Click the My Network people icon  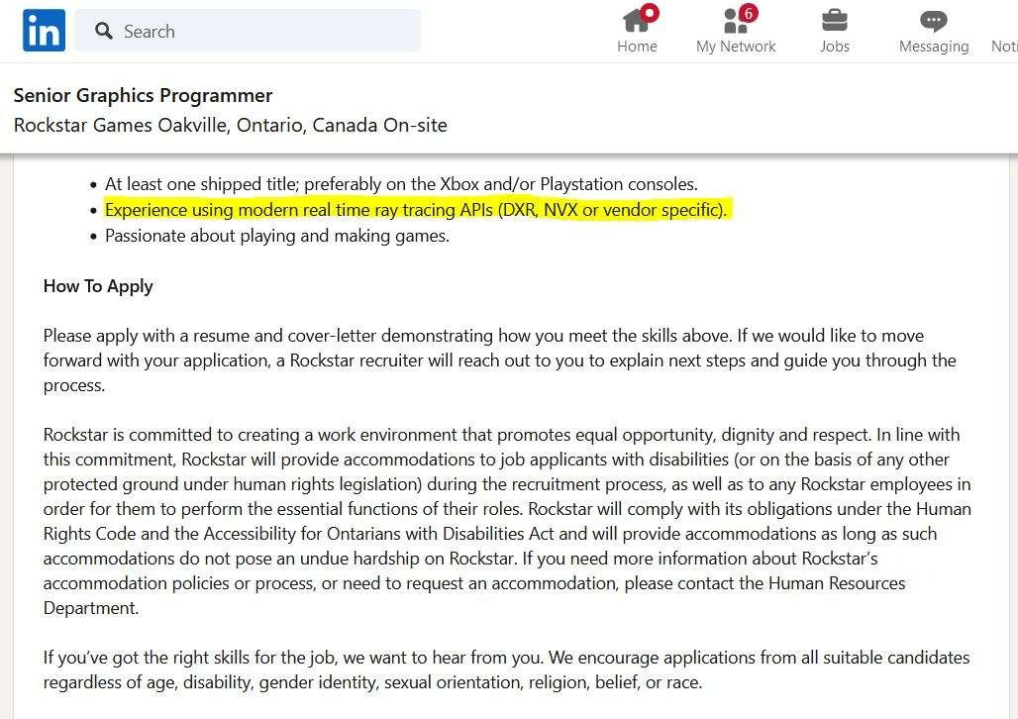(734, 21)
